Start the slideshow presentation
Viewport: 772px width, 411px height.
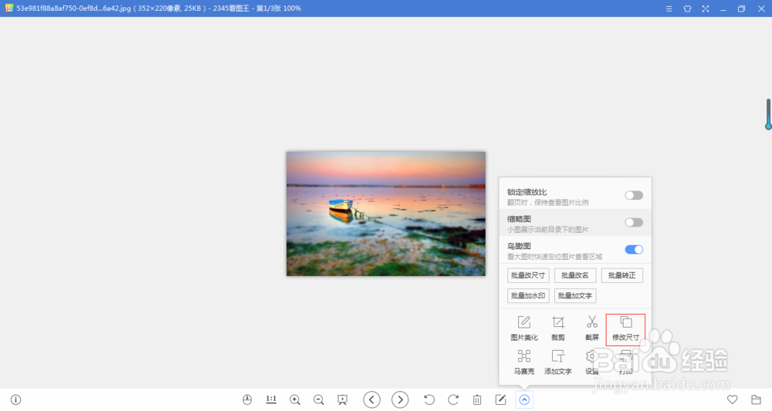342,399
